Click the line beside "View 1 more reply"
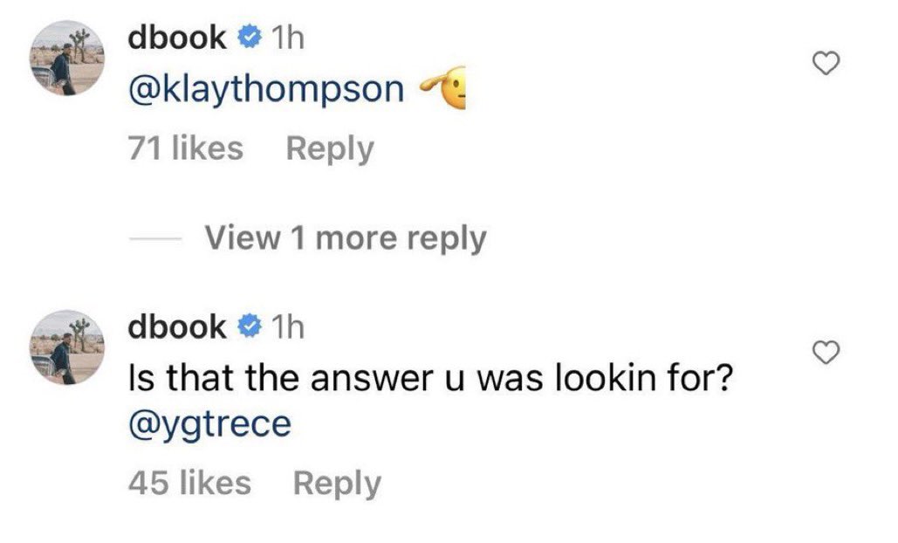Viewport: 898px width, 543px height. (155, 238)
